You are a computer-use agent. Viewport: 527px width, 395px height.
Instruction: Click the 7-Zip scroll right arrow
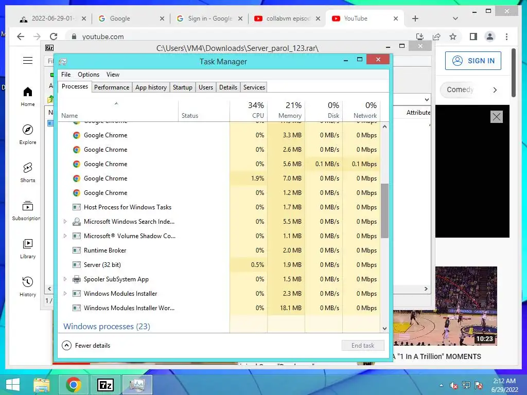[426, 289]
